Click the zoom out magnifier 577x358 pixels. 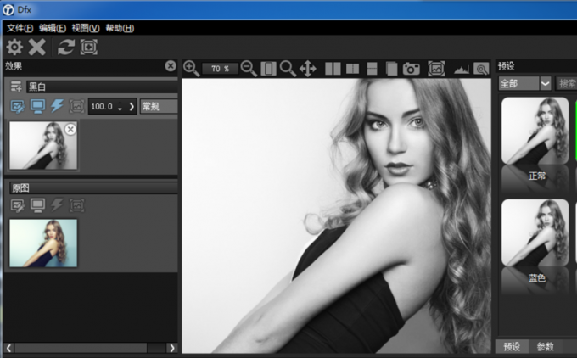click(x=249, y=69)
